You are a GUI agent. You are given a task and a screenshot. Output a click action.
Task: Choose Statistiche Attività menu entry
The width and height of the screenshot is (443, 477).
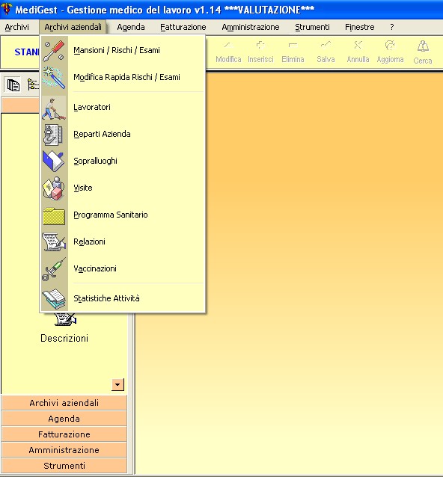click(123, 298)
